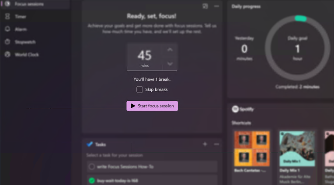
Task: Add a new task with plus icon
Action: pos(205,144)
